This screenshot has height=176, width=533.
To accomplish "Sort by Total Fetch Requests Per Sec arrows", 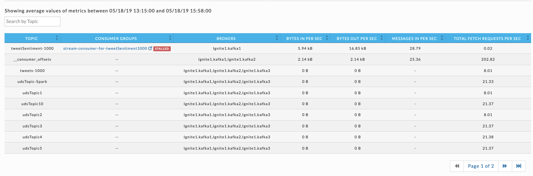I will [526, 38].
